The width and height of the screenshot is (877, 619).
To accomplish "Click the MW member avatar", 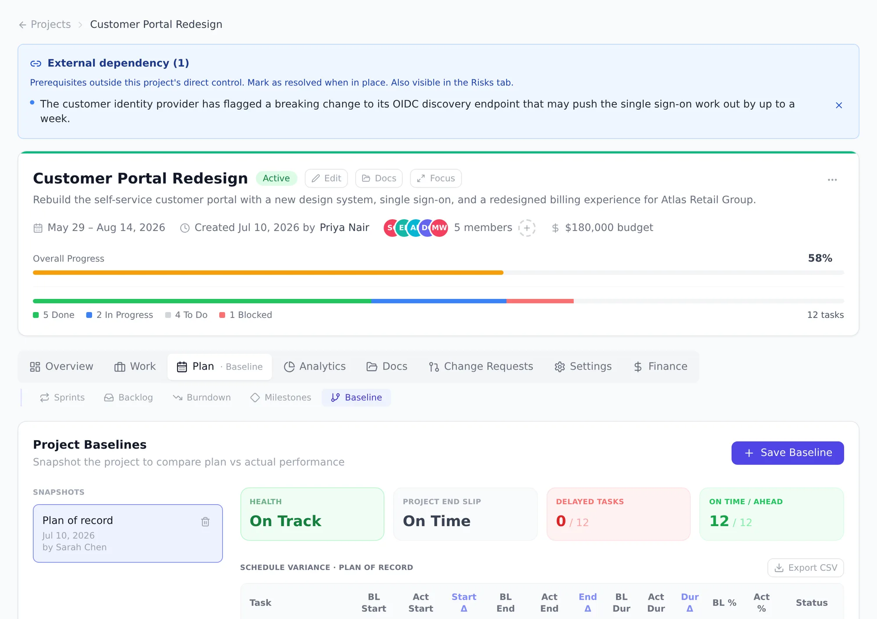I will 439,228.
